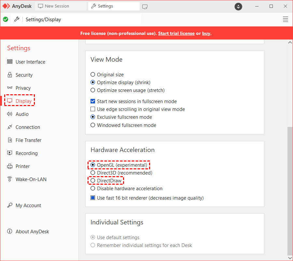Switch to the New Session tab
Image resolution: width=293 pixels, height=261 pixels.
click(54, 6)
